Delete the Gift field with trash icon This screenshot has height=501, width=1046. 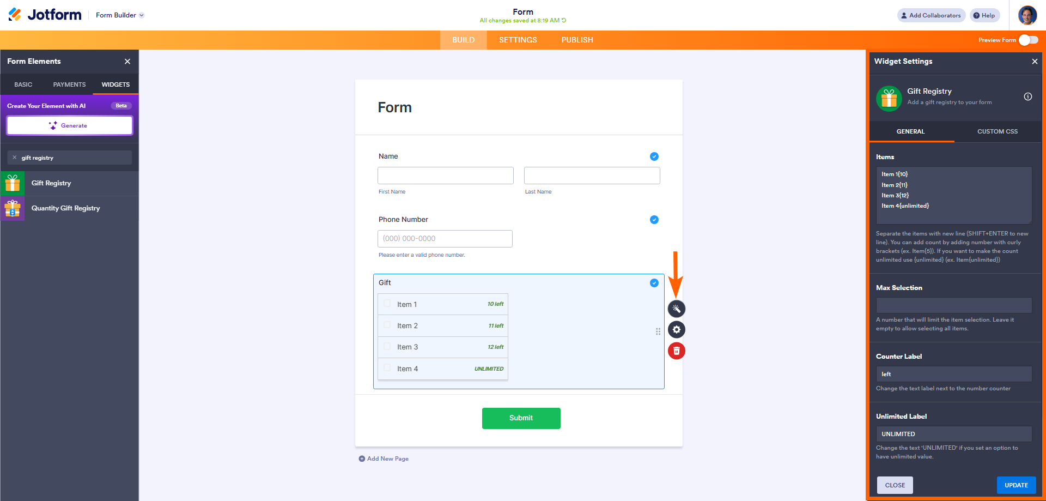tap(676, 351)
